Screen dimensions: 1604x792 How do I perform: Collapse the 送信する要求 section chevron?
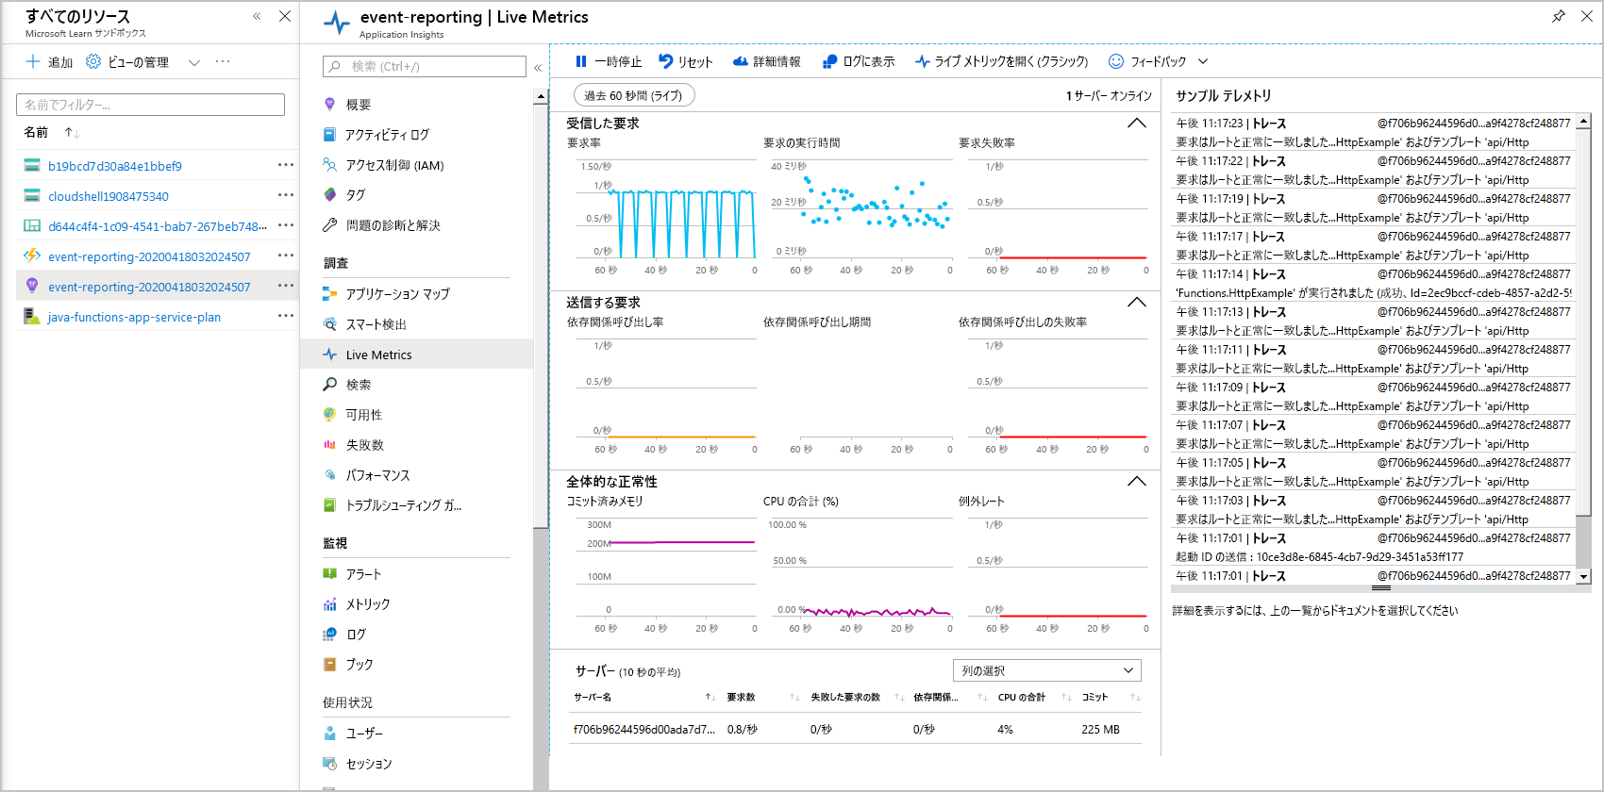(1137, 303)
